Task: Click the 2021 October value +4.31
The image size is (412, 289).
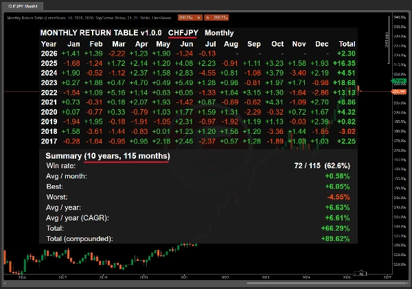Action: 274,102
